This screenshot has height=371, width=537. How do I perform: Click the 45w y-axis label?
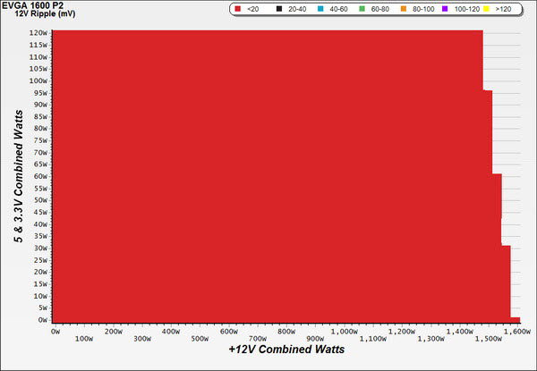click(x=40, y=213)
